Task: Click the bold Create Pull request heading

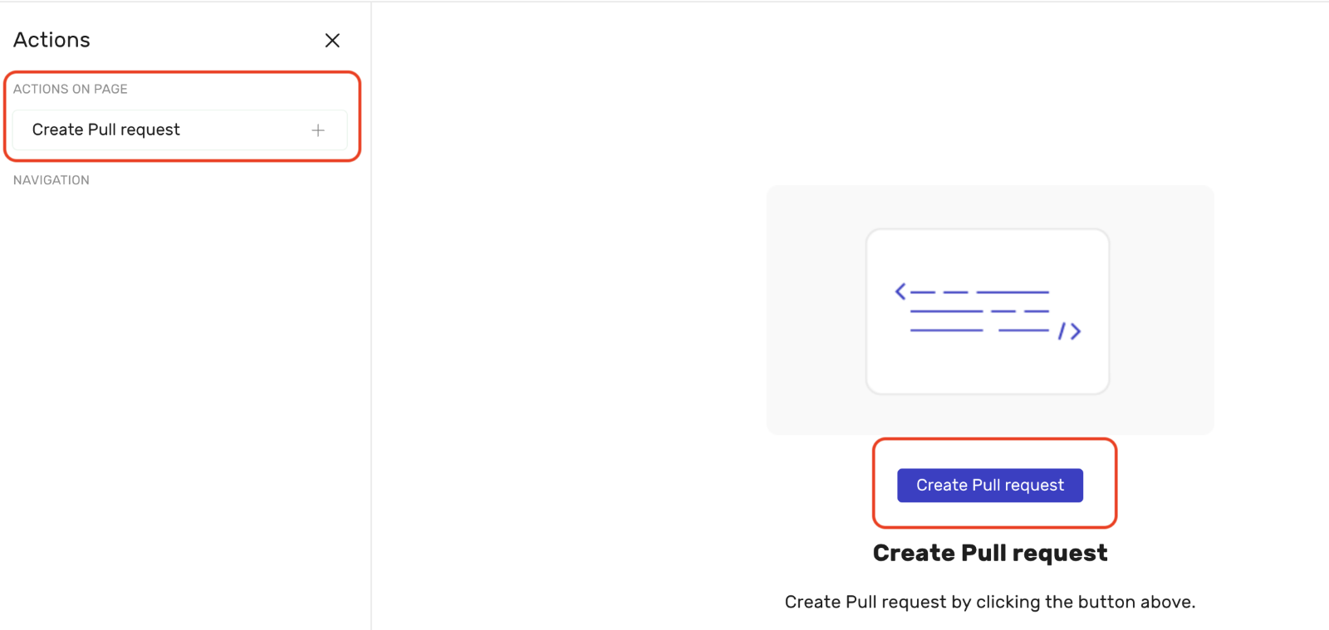Action: [990, 553]
